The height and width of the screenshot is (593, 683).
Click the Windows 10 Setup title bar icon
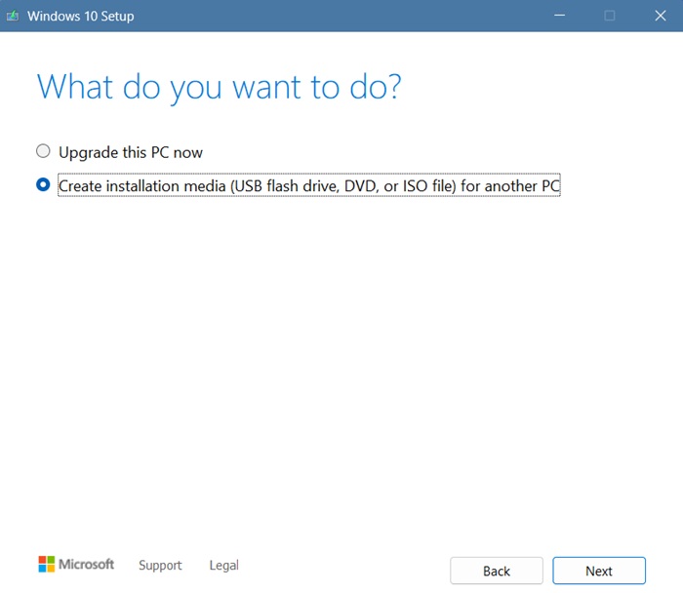(13, 17)
